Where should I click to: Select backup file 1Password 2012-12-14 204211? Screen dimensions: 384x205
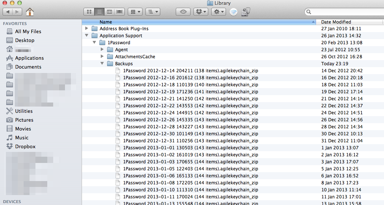click(191, 71)
